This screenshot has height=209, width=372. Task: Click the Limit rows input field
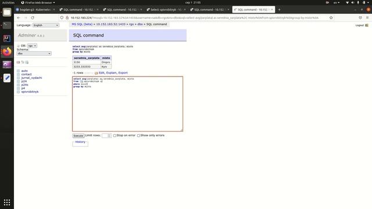106,135
